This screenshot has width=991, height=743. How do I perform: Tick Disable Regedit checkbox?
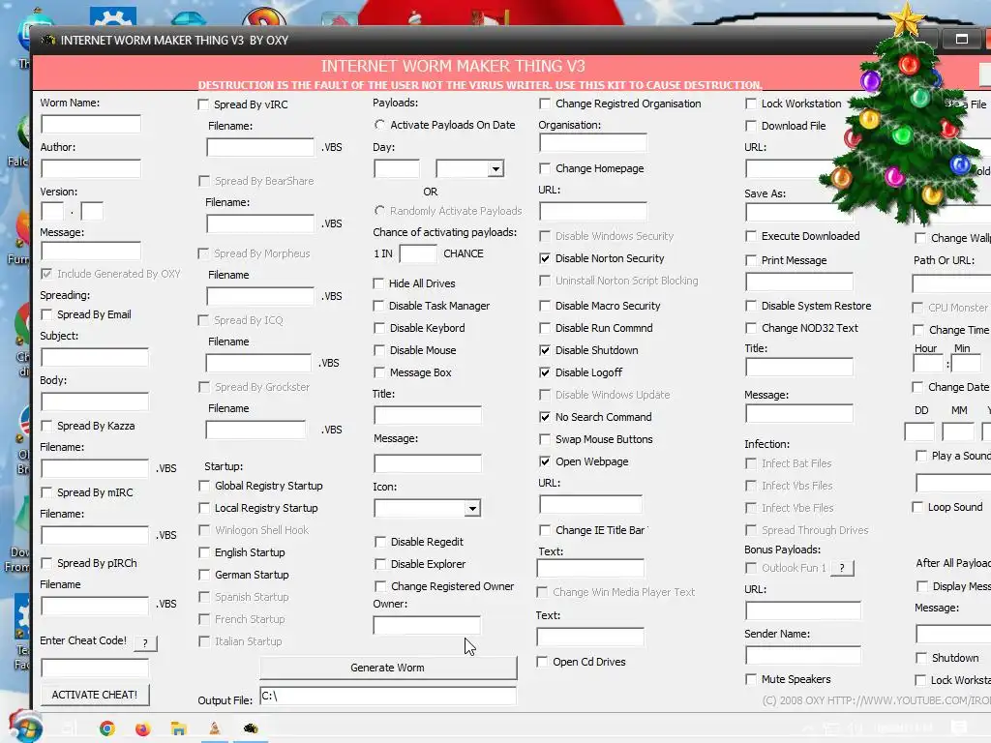[x=379, y=542]
